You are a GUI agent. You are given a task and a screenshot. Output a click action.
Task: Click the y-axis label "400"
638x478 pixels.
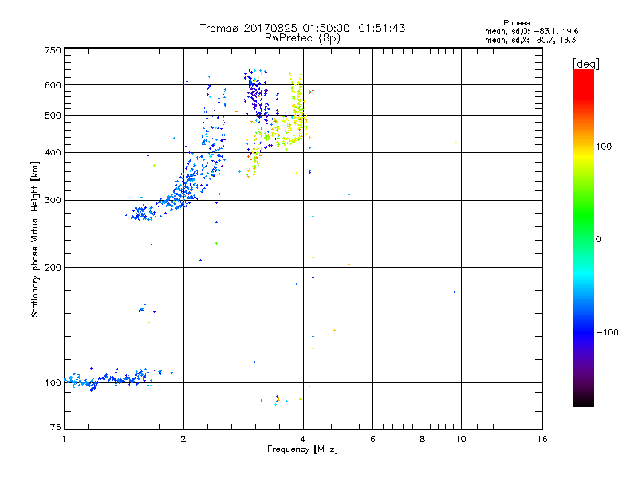coord(53,152)
